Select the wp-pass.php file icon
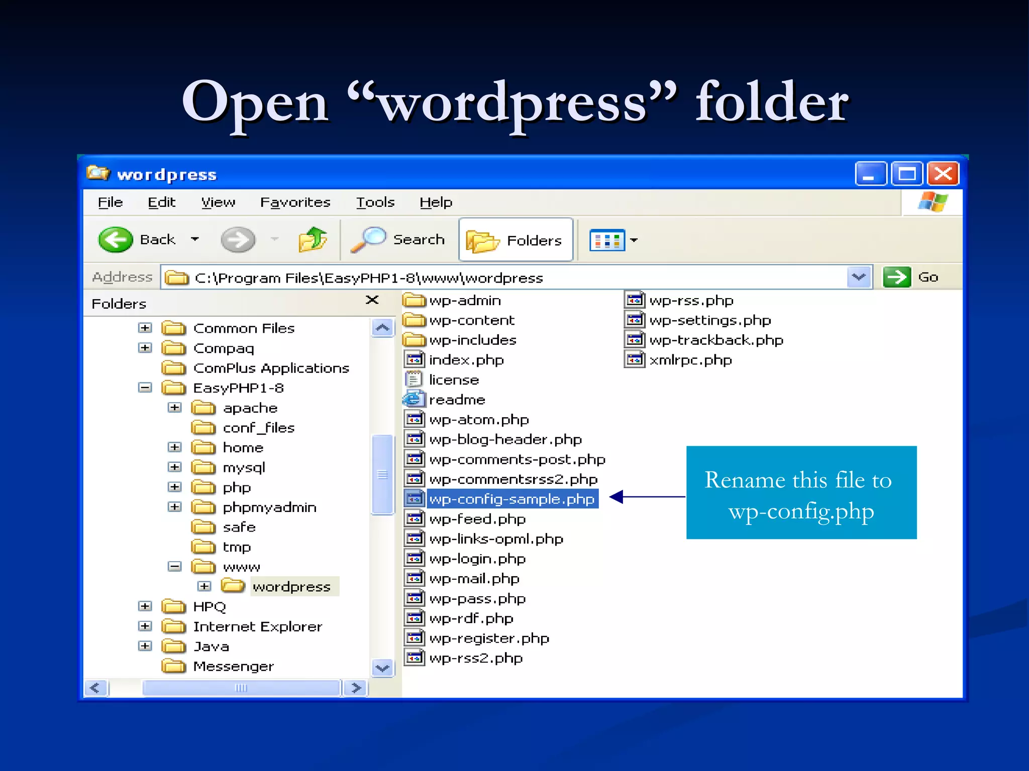The height and width of the screenshot is (771, 1029). coord(415,598)
